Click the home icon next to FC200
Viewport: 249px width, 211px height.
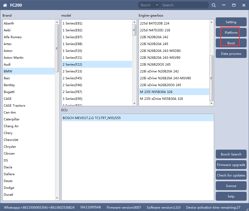click(x=5, y=5)
